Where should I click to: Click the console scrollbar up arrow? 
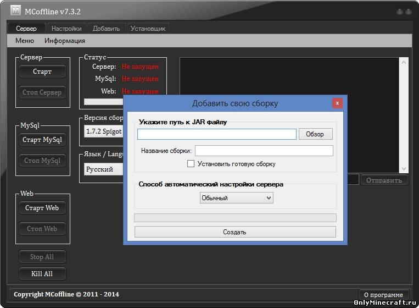pos(404,63)
